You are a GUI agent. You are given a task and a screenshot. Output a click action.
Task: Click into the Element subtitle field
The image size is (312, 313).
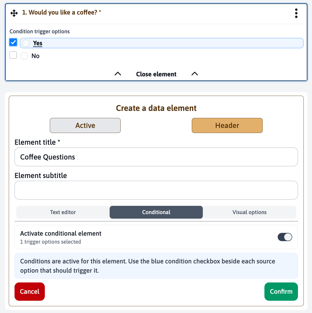(x=156, y=190)
